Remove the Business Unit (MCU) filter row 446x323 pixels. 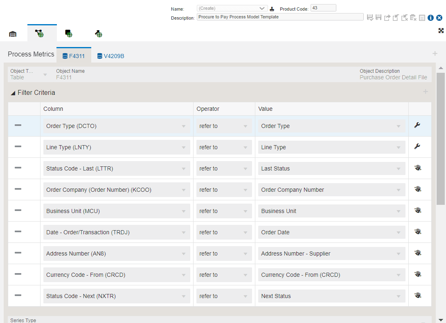click(18, 210)
